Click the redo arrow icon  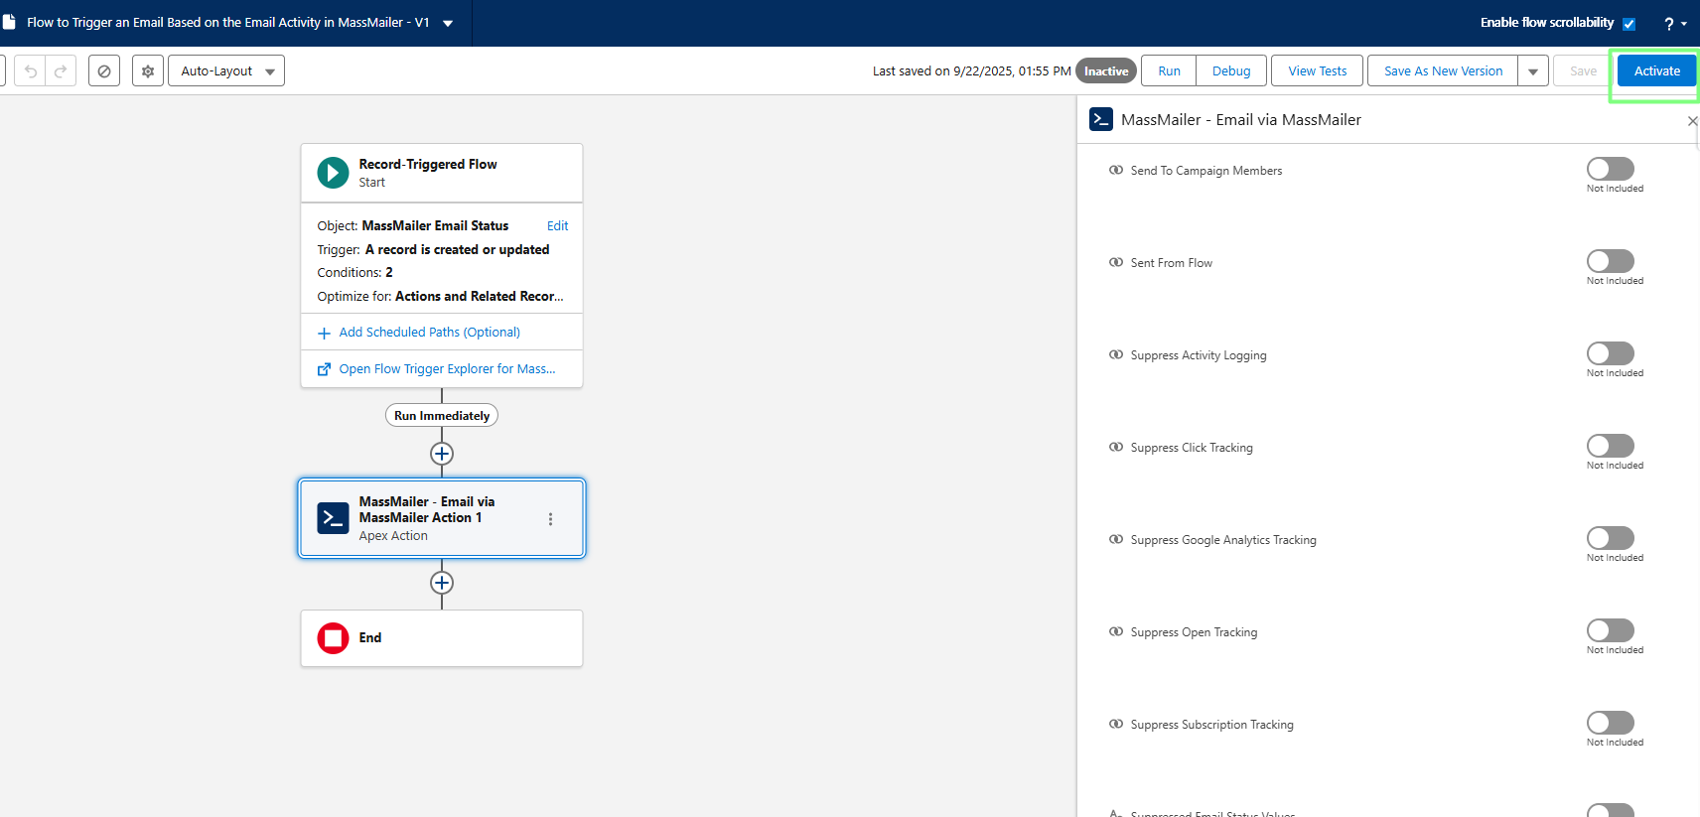click(x=61, y=71)
